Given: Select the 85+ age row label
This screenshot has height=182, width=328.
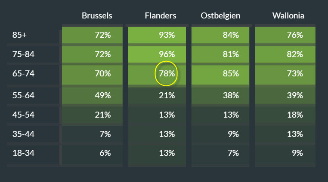Looking at the screenshot, I should click(x=20, y=35).
